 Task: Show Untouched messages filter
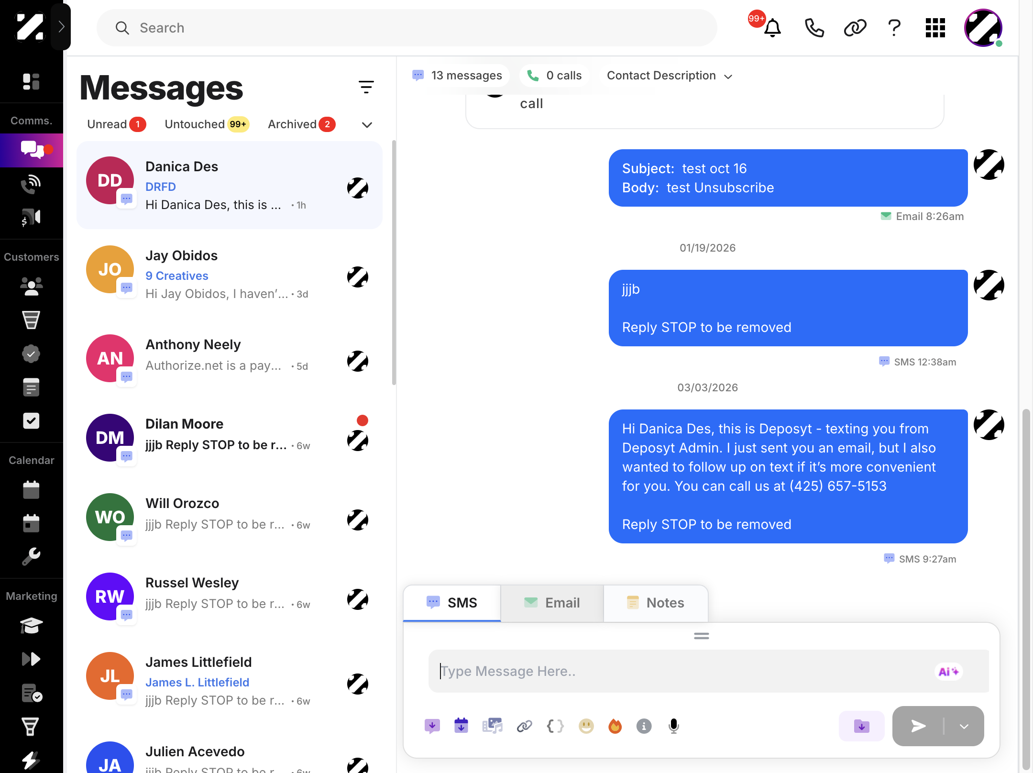pyautogui.click(x=207, y=124)
